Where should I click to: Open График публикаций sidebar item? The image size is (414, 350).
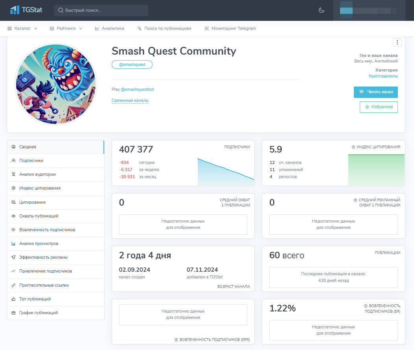(55, 313)
